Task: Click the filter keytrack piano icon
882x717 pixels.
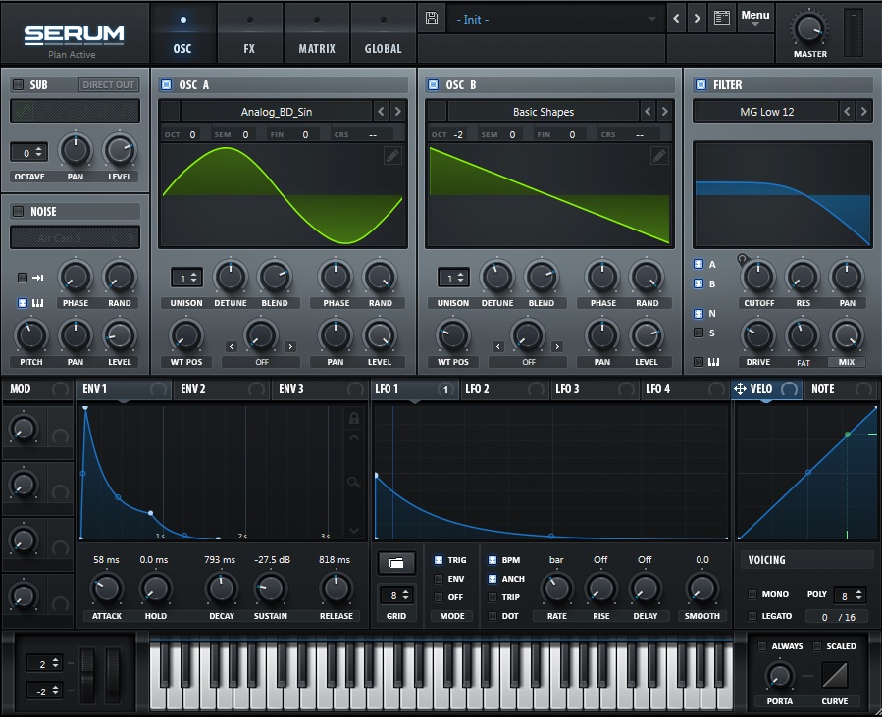Action: pyautogui.click(x=713, y=362)
